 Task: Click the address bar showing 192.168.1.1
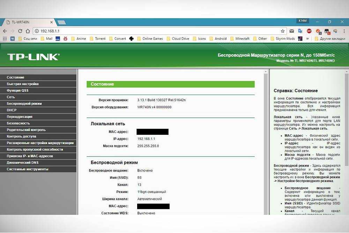pos(157,31)
